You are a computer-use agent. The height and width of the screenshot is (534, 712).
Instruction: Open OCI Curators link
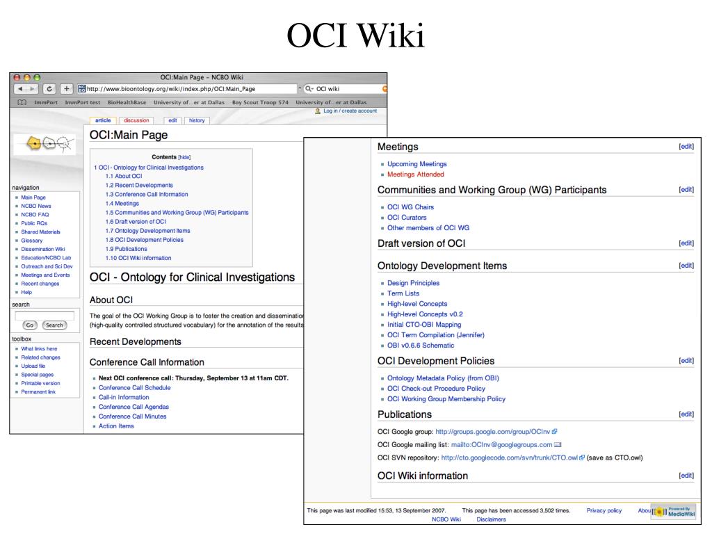(x=407, y=218)
